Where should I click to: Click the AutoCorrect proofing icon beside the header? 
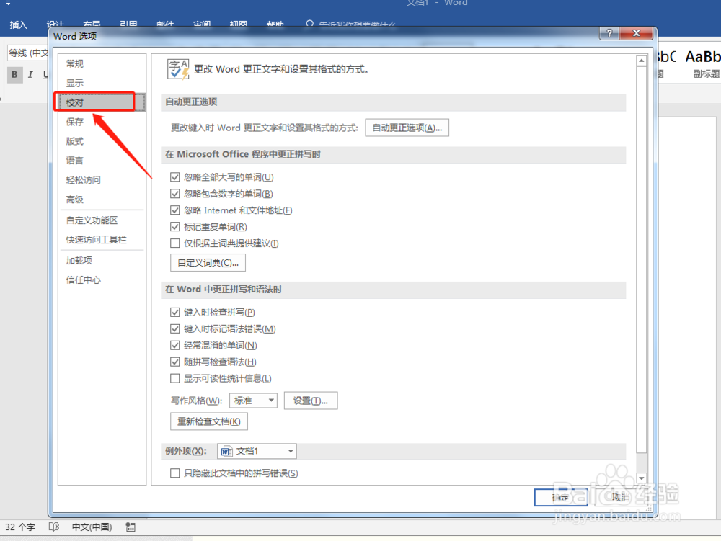pos(178,69)
